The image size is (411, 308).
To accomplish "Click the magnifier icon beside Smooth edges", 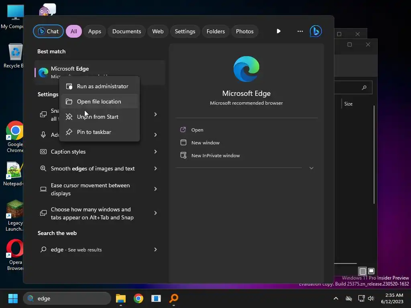I will pos(43,168).
